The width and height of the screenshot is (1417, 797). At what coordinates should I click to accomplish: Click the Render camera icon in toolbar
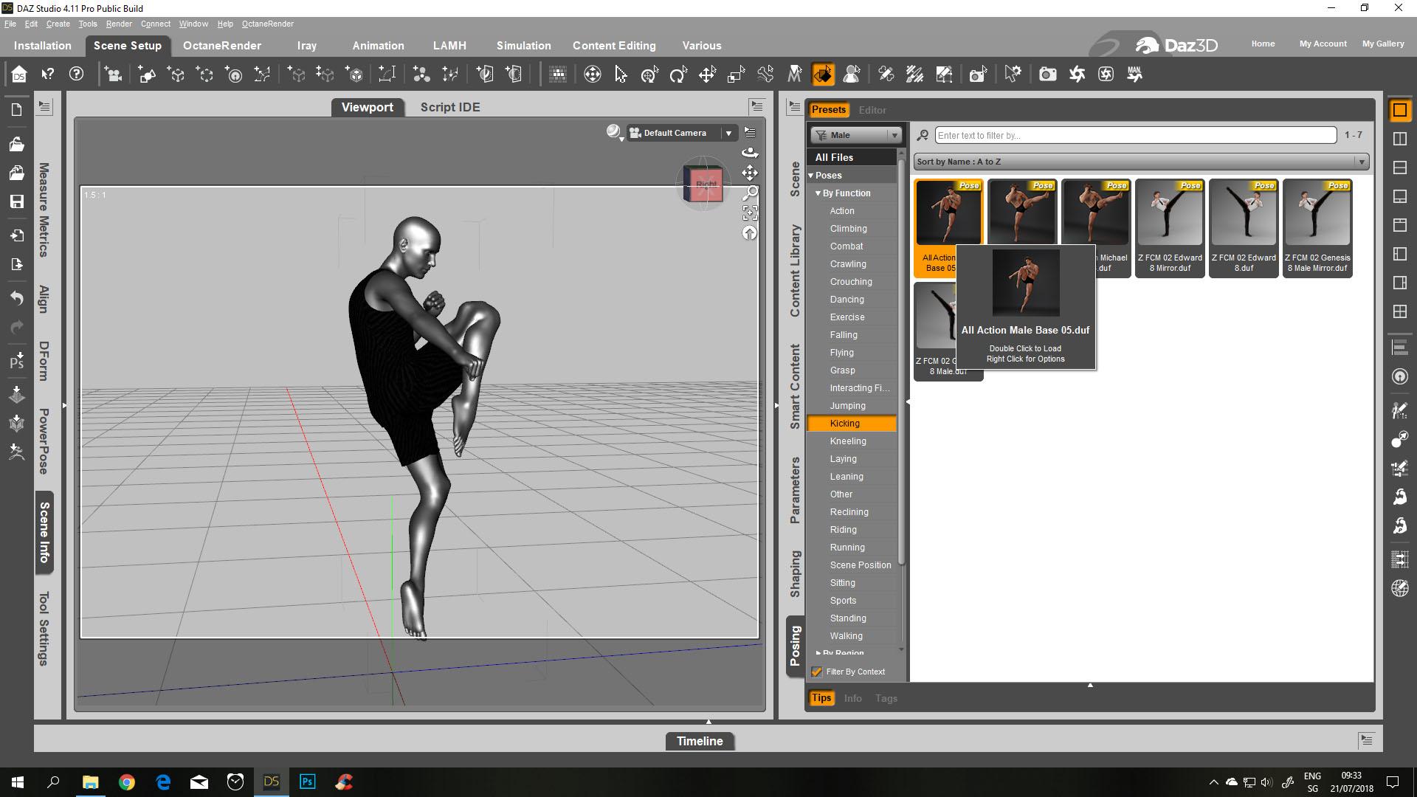coord(1047,75)
